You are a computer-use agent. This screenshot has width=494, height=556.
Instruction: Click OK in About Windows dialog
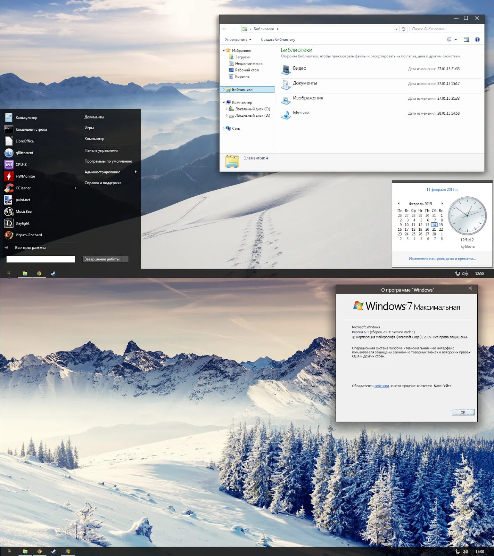click(x=463, y=412)
